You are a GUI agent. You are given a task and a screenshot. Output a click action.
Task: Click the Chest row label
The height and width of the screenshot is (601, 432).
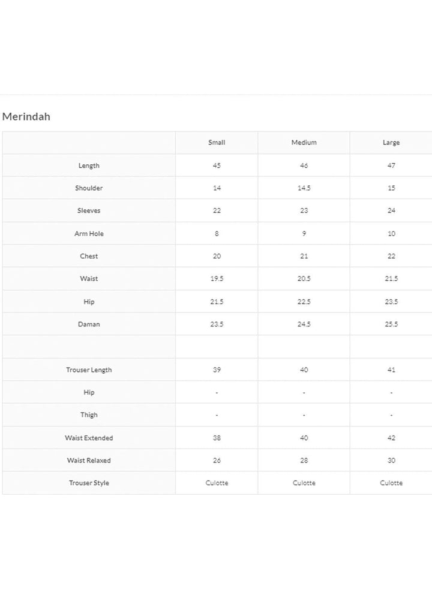[89, 256]
